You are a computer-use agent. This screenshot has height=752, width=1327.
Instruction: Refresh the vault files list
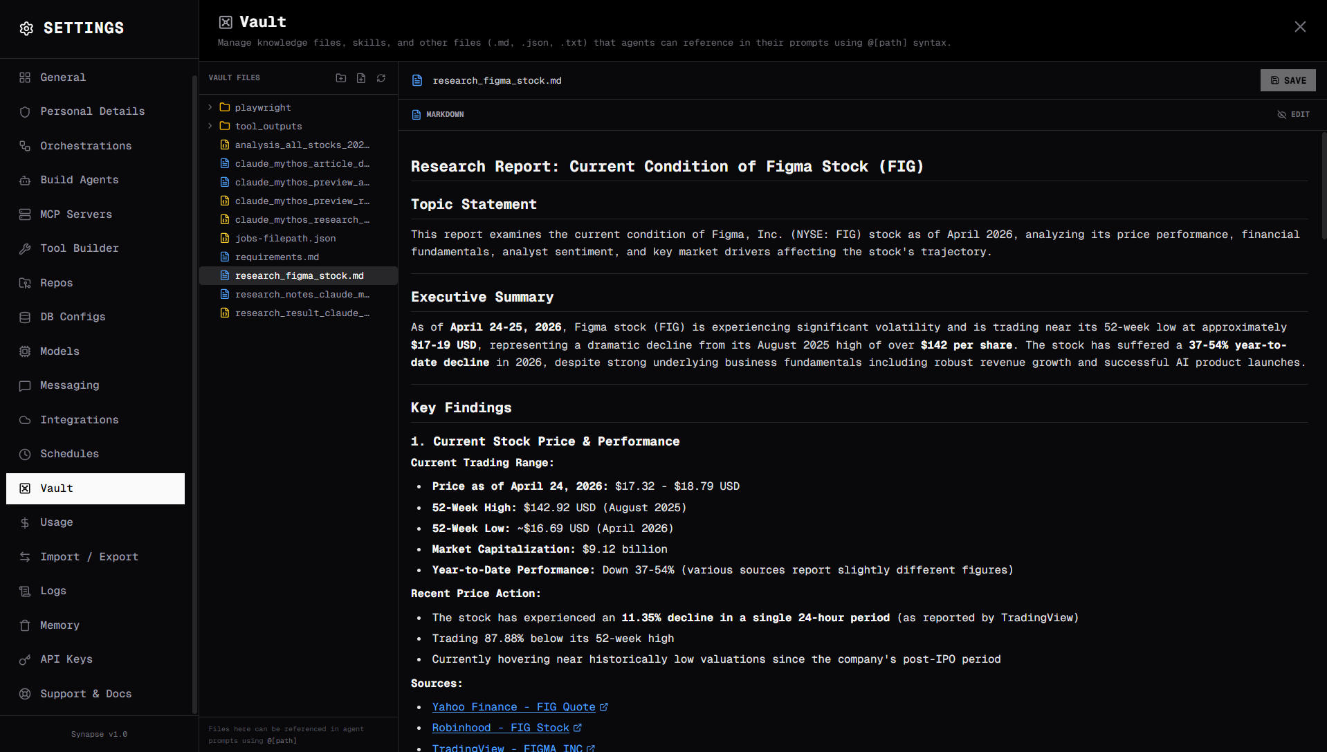point(381,78)
